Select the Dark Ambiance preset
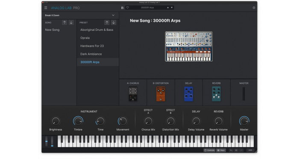The height and width of the screenshot is (159, 299). (x=91, y=54)
